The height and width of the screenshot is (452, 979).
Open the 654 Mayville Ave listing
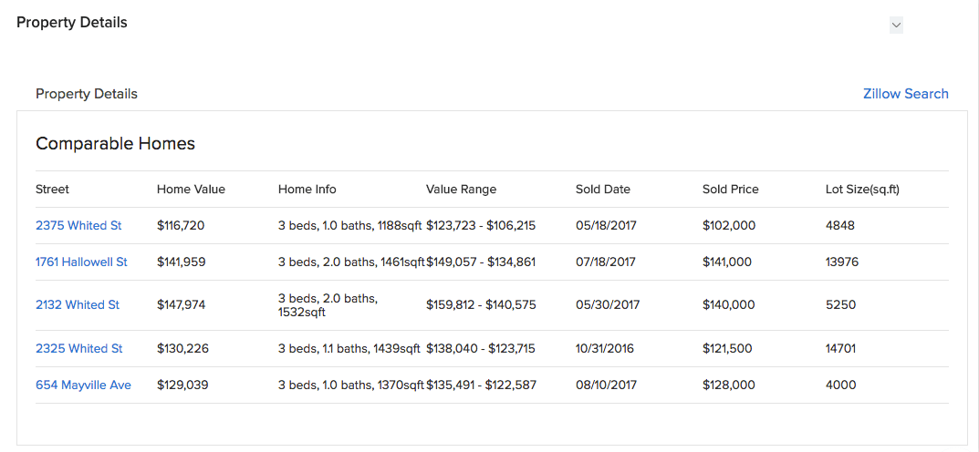click(x=83, y=385)
